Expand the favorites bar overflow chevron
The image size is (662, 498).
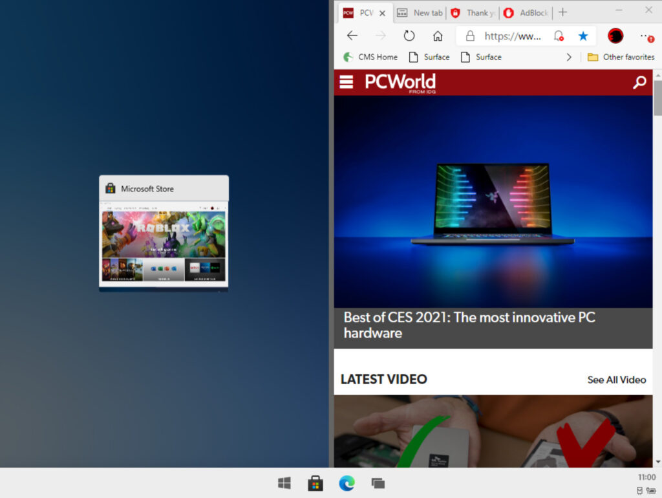point(569,57)
